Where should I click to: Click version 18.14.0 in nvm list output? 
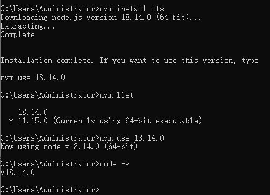coord(33,112)
